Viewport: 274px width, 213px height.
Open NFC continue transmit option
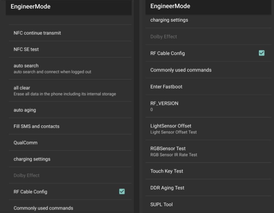pos(70,33)
